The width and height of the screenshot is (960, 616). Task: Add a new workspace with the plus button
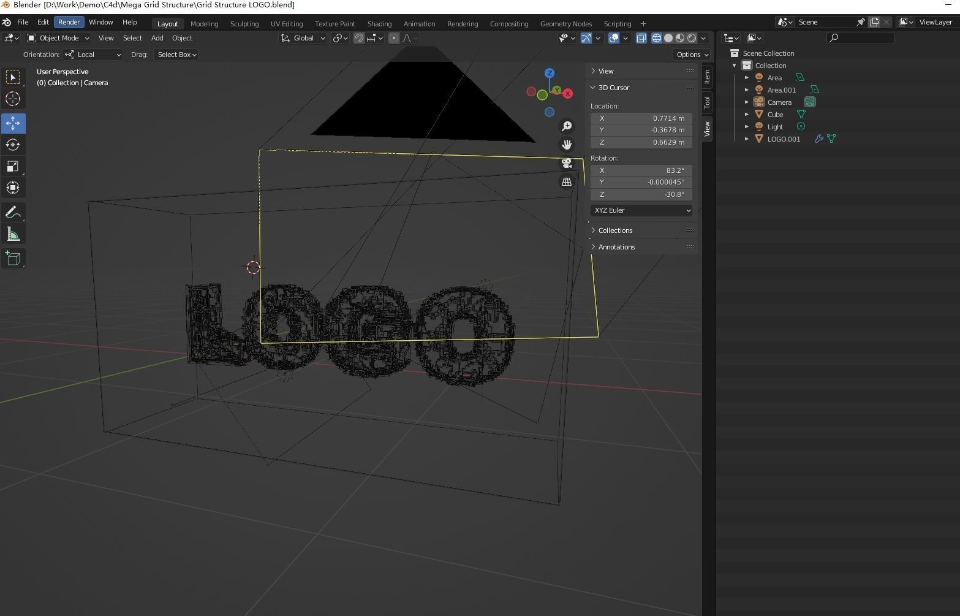[643, 24]
